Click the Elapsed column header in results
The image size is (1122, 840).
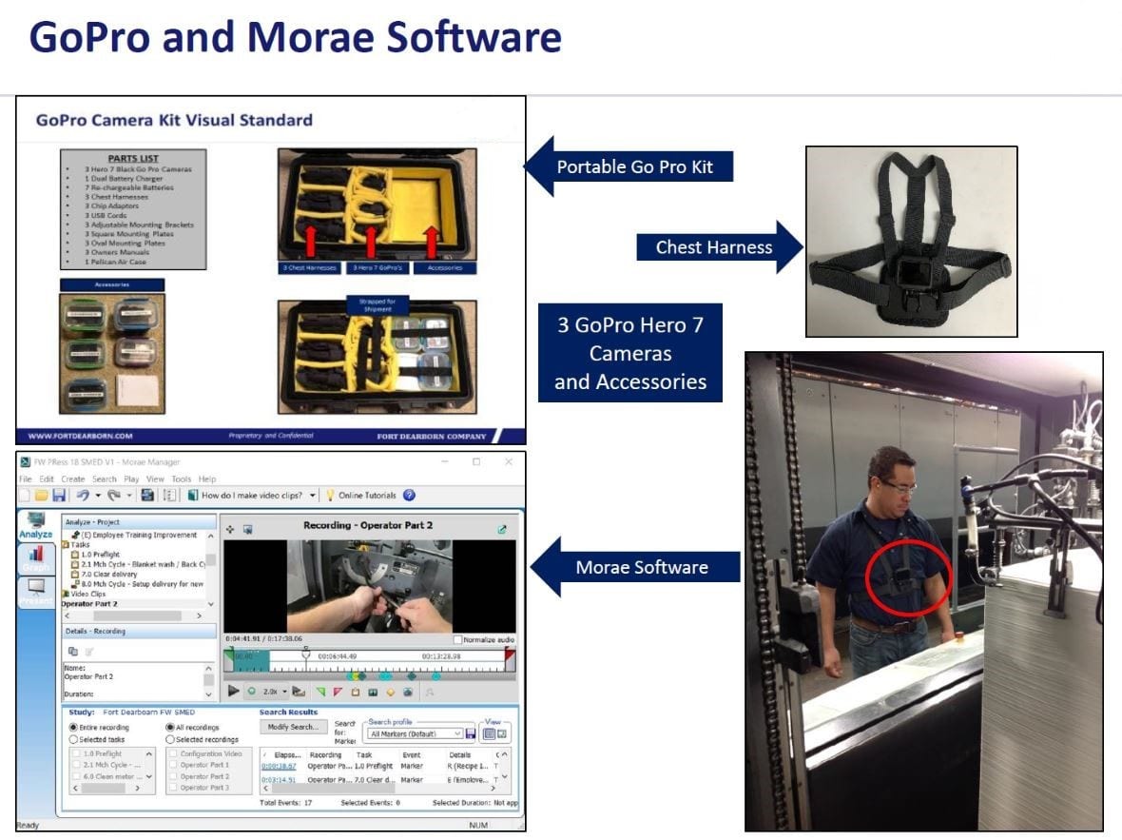click(288, 754)
